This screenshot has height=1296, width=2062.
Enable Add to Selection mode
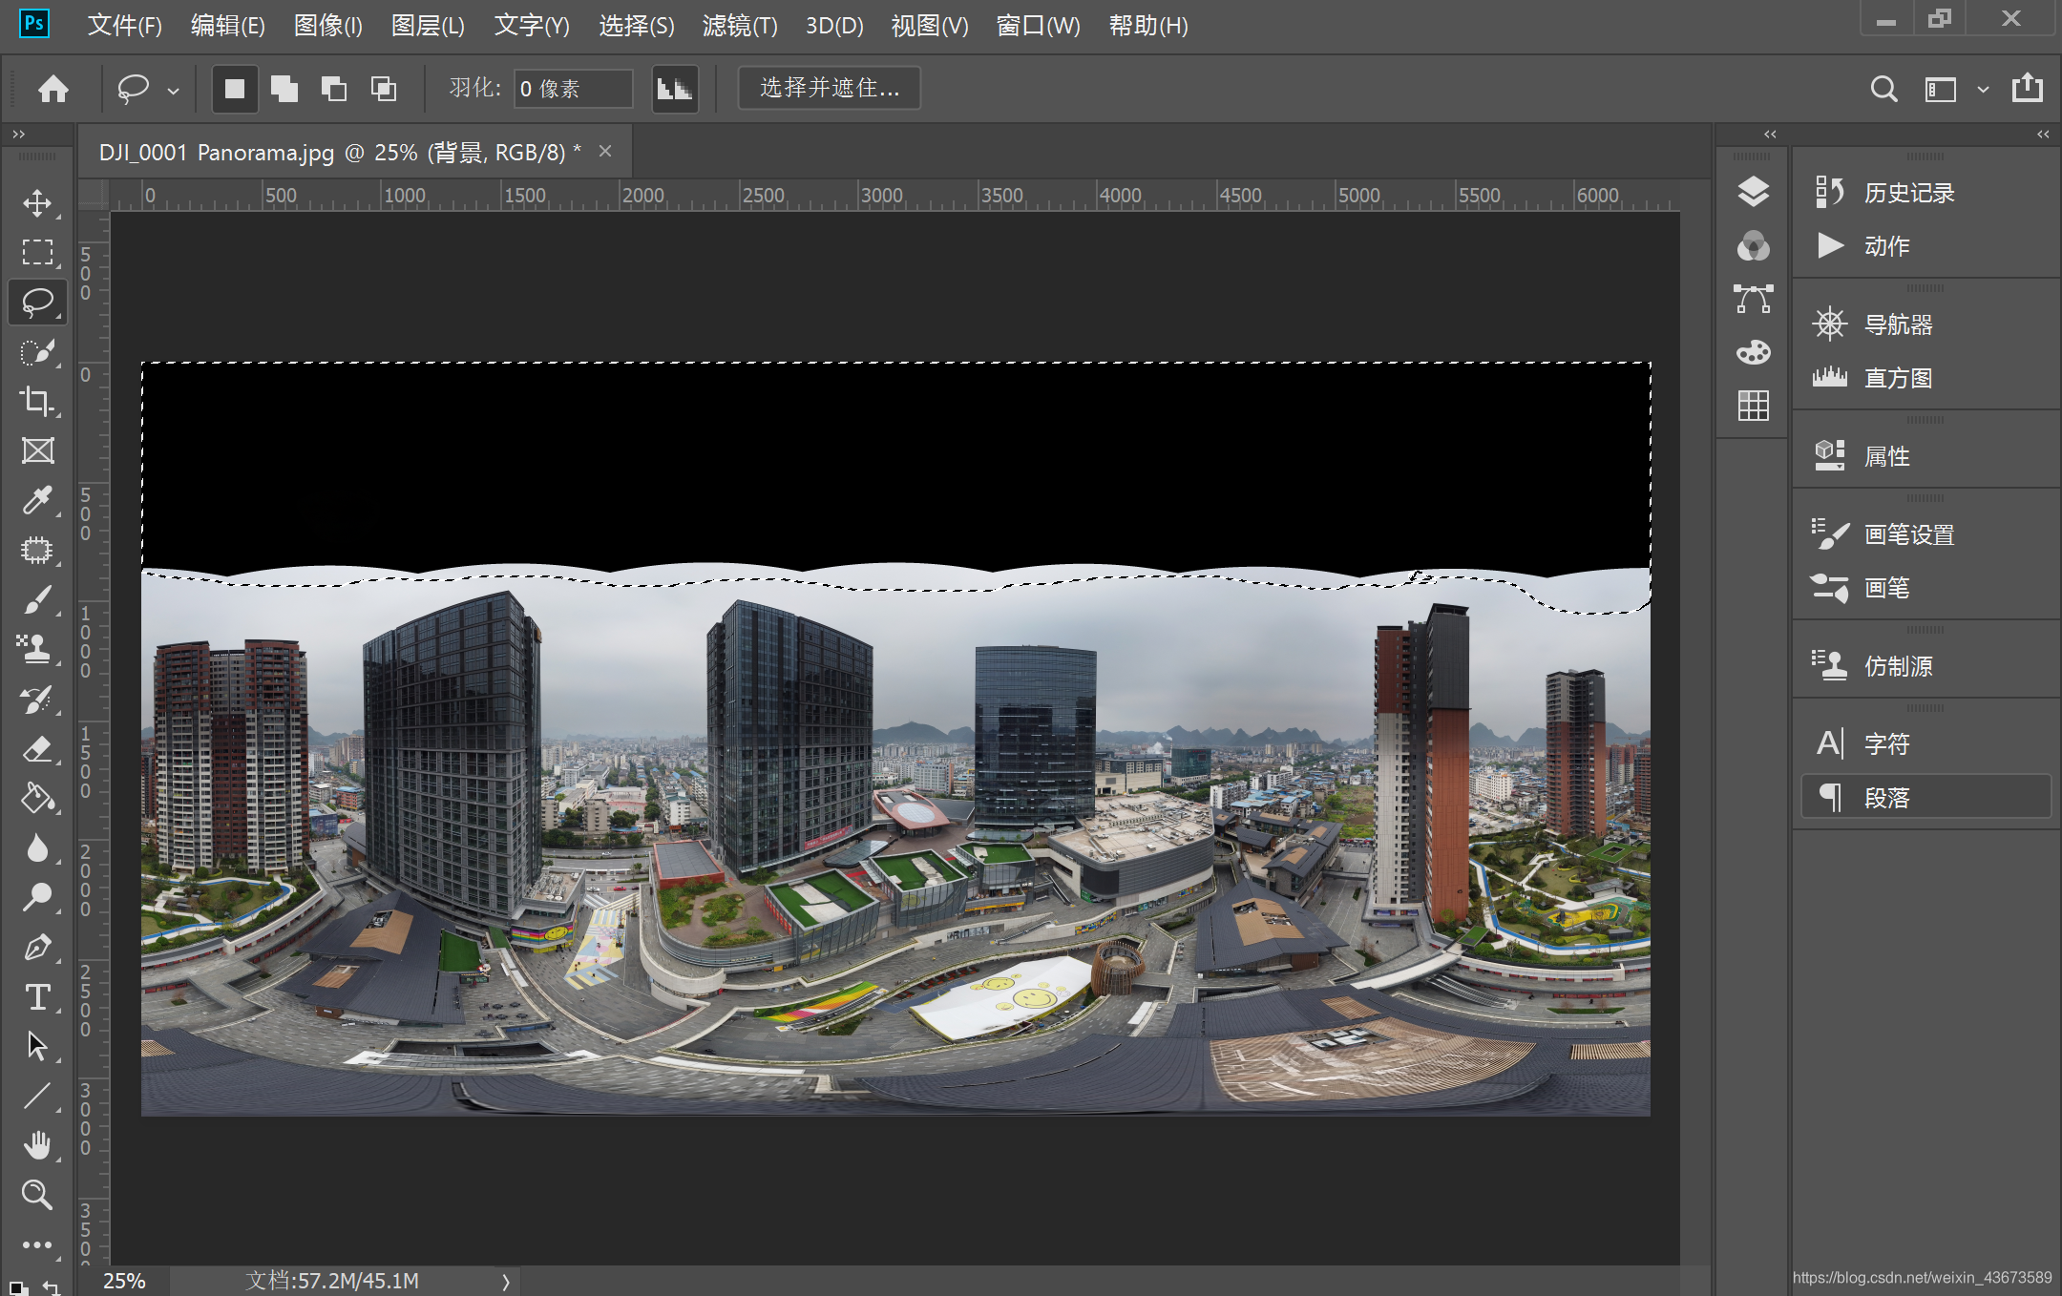(284, 89)
